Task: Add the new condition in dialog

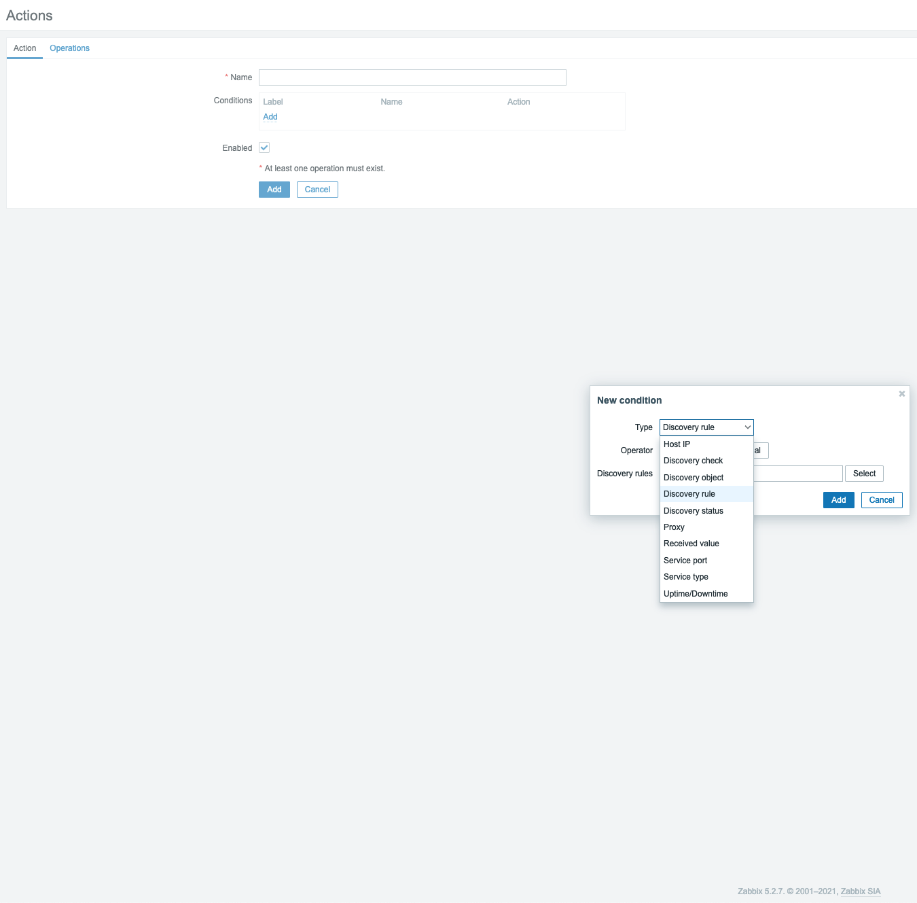Action: pyautogui.click(x=839, y=500)
